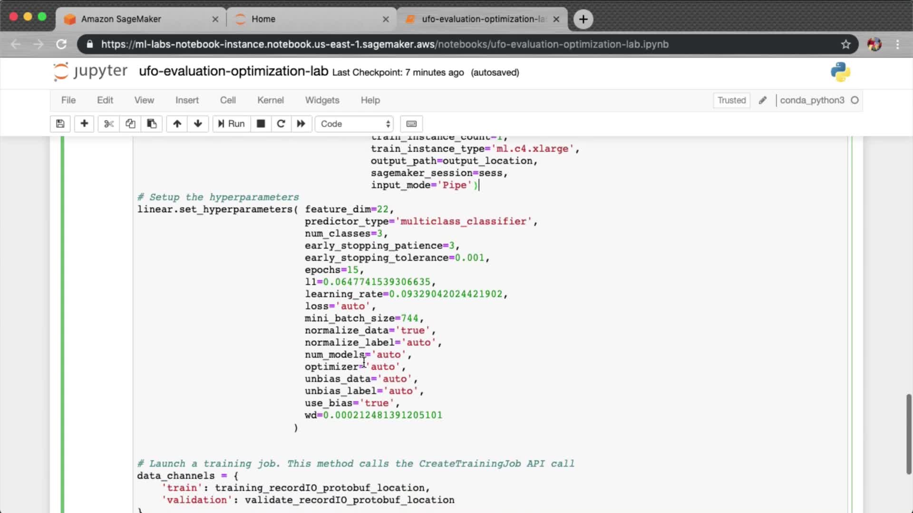This screenshot has width=913, height=513.
Task: Insert cell below with plus icon
Action: tap(84, 124)
